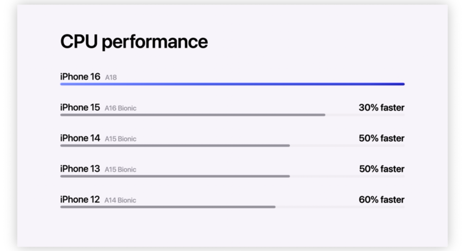This screenshot has height=251, width=465.
Task: Click the 50% faster text for iPhone 13
Action: tap(382, 169)
